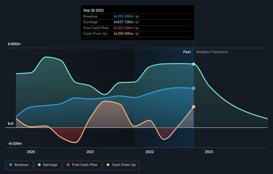Click the Cash From Op label in tooltip

click(95, 34)
